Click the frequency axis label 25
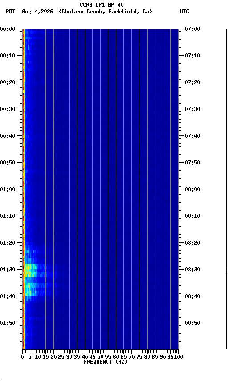 point(61,357)
